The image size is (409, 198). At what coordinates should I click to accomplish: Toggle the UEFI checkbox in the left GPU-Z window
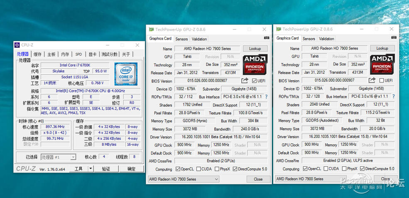coord(254,81)
